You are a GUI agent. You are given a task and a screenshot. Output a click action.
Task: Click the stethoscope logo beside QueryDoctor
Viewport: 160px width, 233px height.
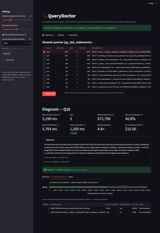pos(44,15)
